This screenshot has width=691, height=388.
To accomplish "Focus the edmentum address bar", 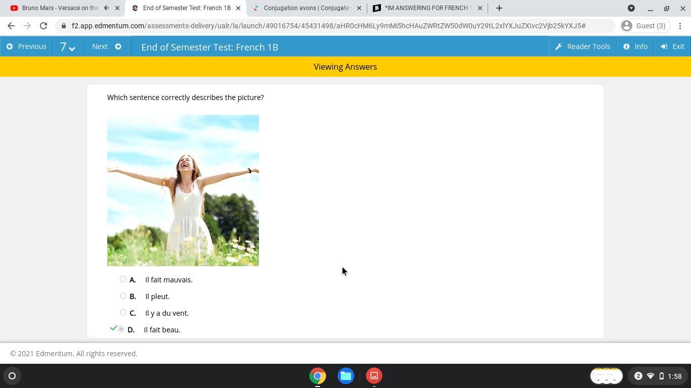I will click(x=335, y=26).
